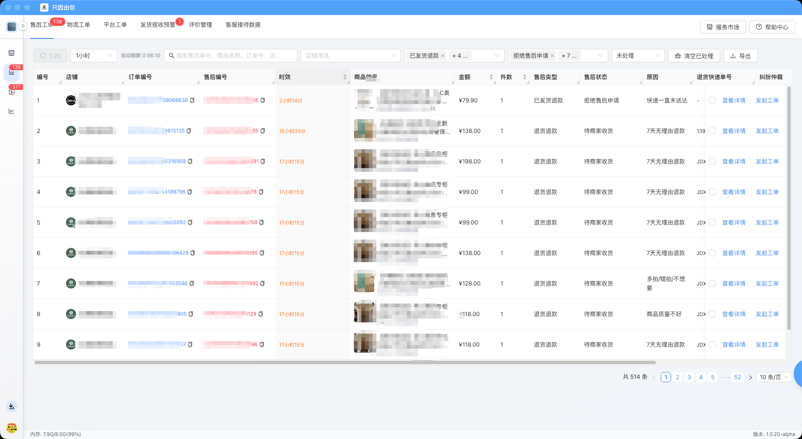Click the 导出 export button
The width and height of the screenshot is (802, 439).
coord(740,56)
